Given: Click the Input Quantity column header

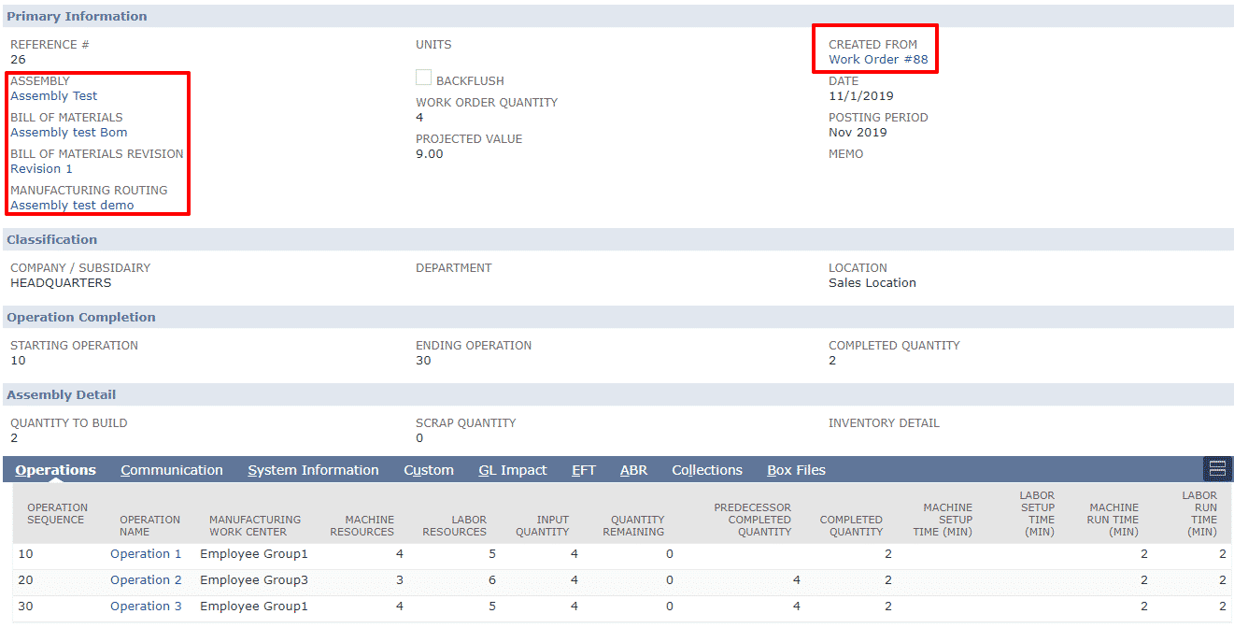Looking at the screenshot, I should pyautogui.click(x=543, y=526).
